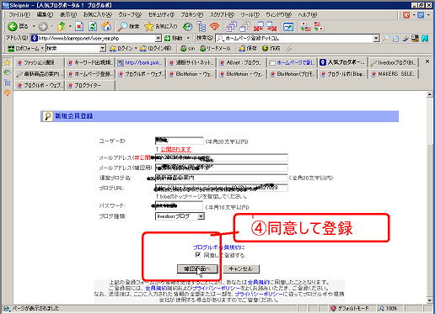Click the vertical scrollbar down arrow
Image resolution: width=435 pixels, height=314 pixels.
[429, 301]
